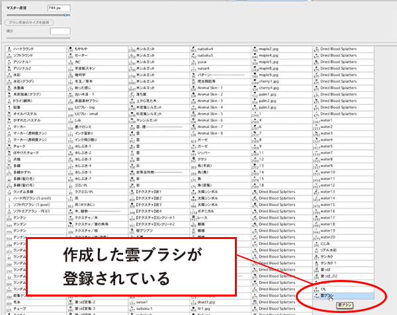
Task: Choose the cherry1.jpg brush
Action: pos(282,82)
